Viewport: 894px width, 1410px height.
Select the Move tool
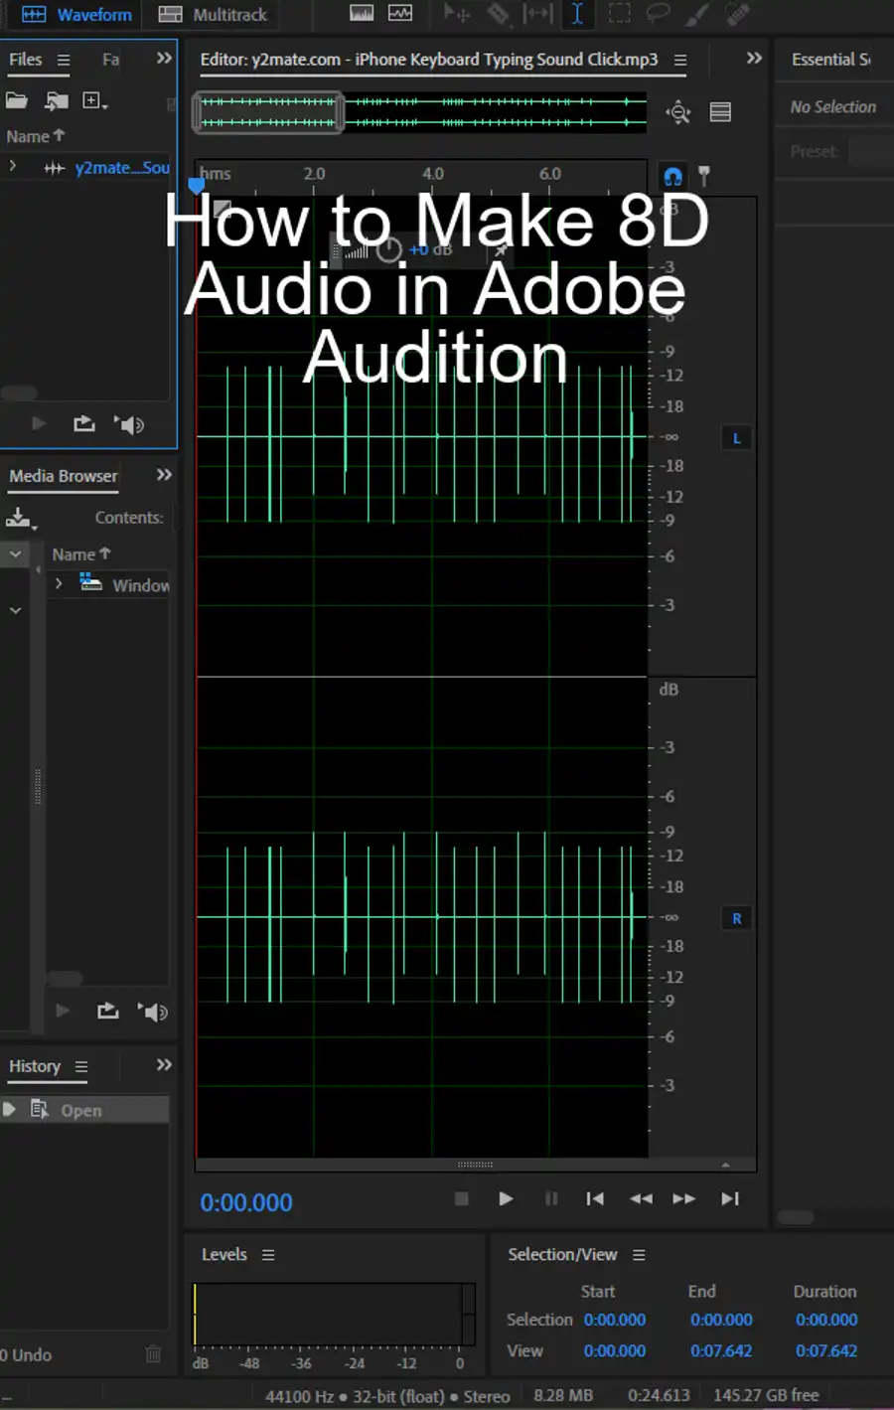[x=457, y=14]
